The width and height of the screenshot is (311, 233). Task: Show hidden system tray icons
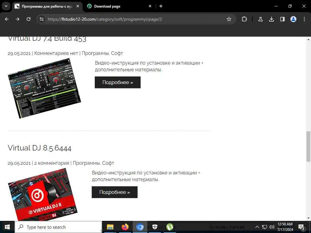257,227
